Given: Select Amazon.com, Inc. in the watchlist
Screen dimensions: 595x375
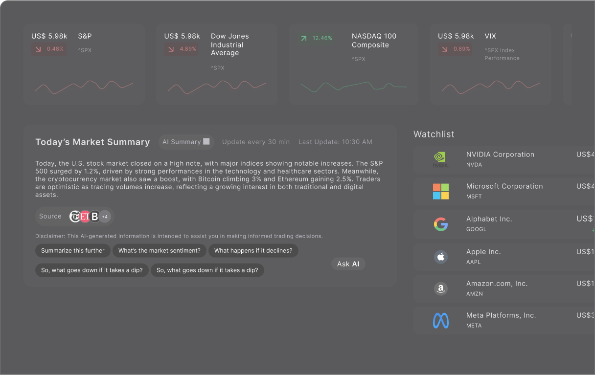Looking at the screenshot, I should [504, 288].
